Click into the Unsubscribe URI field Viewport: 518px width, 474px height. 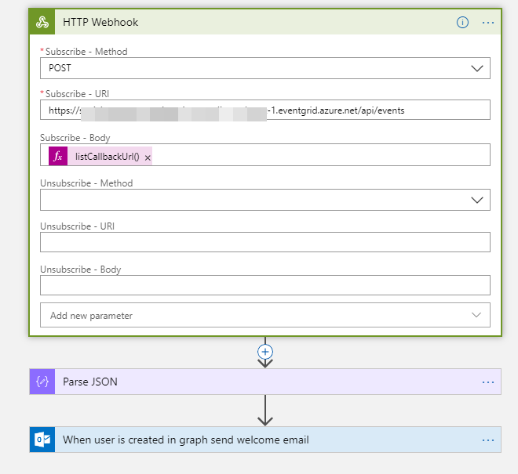[265, 242]
